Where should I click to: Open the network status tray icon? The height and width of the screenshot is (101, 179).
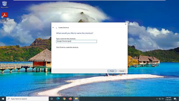[160, 99]
